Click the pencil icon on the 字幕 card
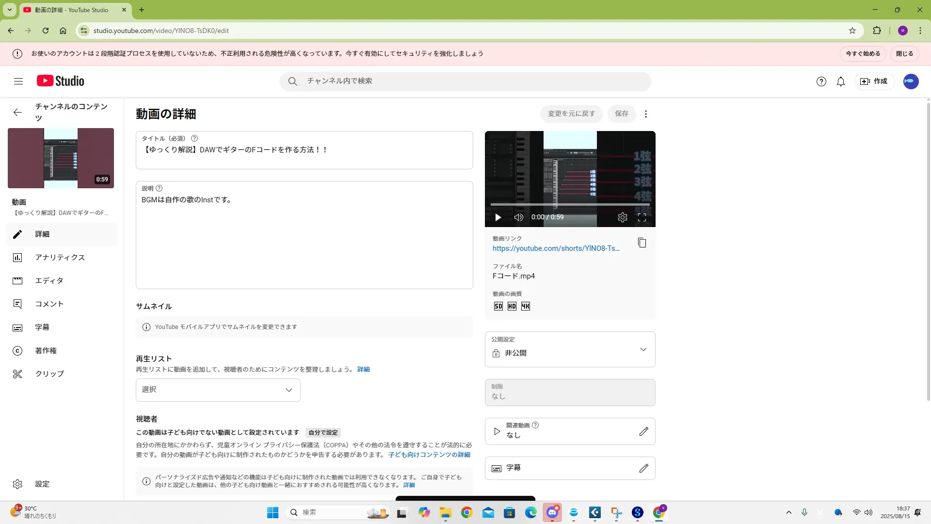 pyautogui.click(x=643, y=468)
